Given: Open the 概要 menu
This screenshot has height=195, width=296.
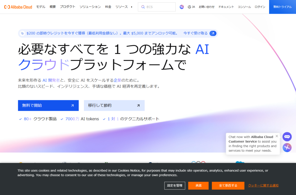Looking at the screenshot, I should (53, 7).
